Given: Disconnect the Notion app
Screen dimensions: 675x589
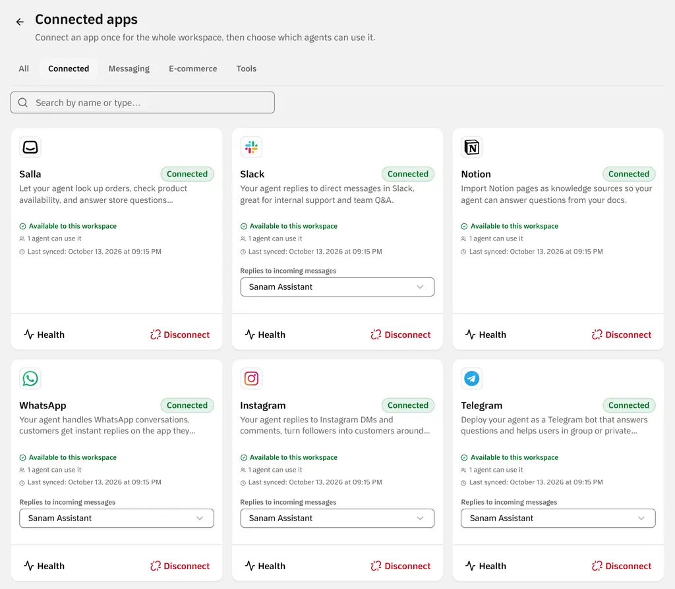Looking at the screenshot, I should [622, 335].
